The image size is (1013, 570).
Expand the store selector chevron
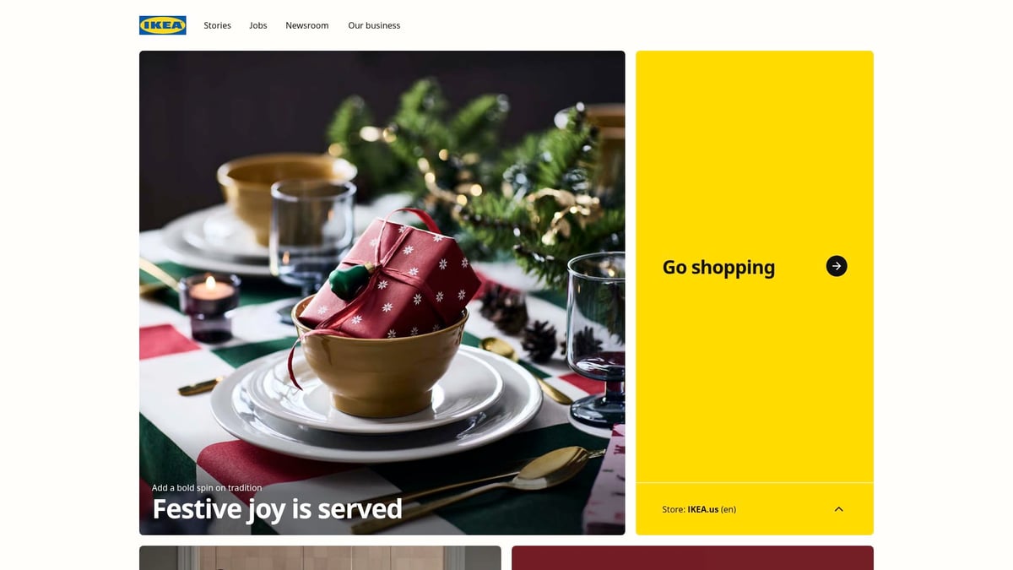point(838,509)
